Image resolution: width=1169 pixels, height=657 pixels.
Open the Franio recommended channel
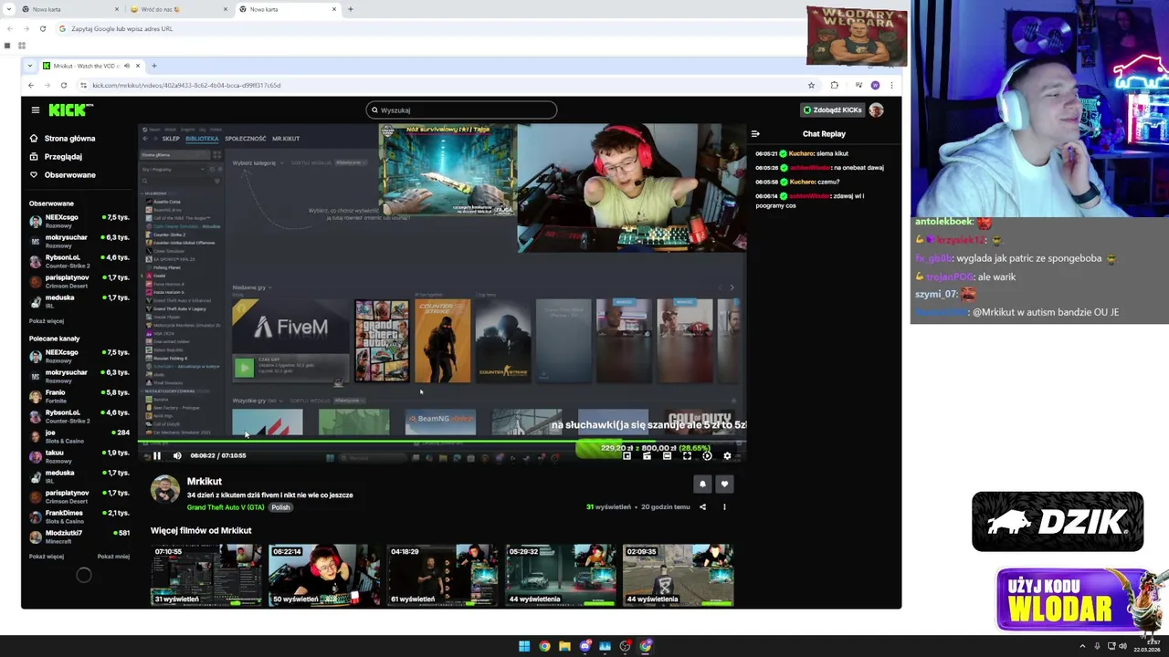(79, 396)
